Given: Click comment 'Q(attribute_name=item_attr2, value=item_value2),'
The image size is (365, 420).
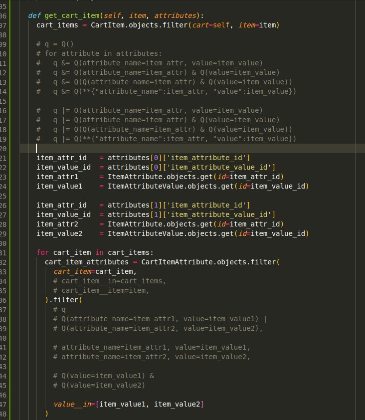Looking at the screenshot, I should pos(162,328).
